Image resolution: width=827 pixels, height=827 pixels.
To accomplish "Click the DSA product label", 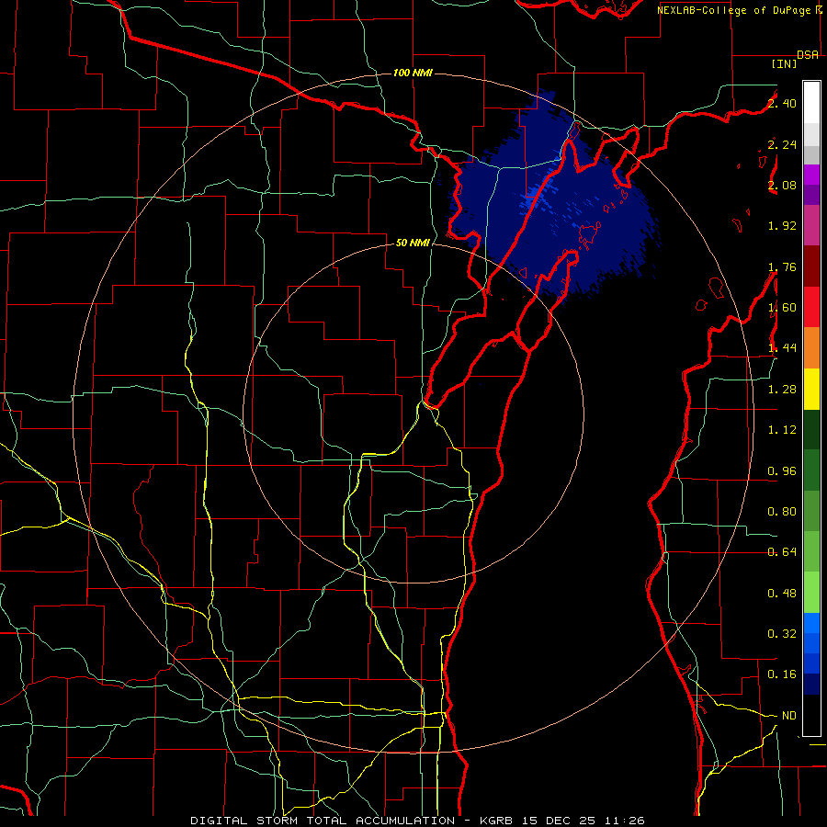I will click(808, 55).
